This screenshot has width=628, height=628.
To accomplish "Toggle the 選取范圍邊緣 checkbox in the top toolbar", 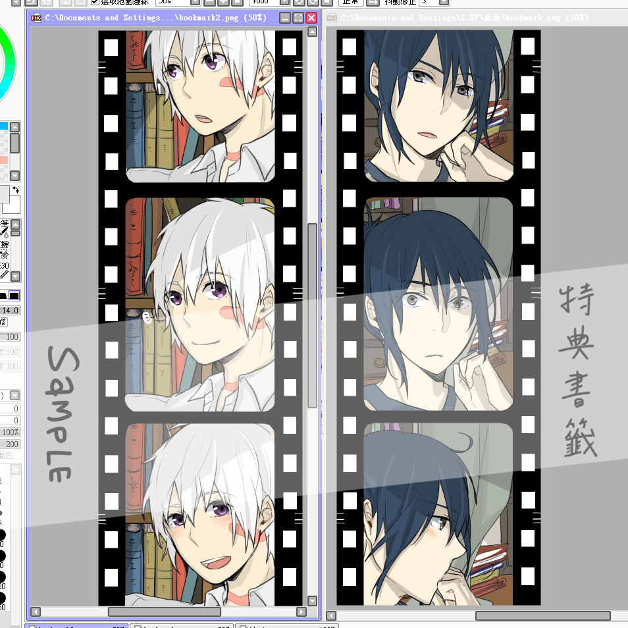I will [x=95, y=2].
